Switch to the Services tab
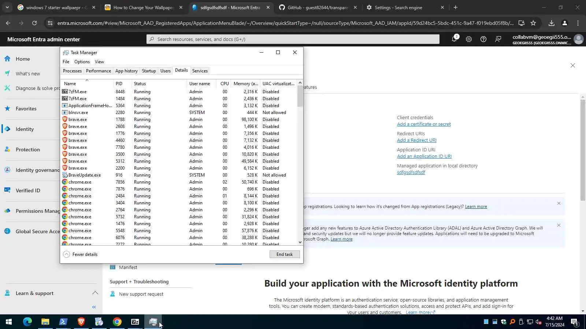 point(200,71)
